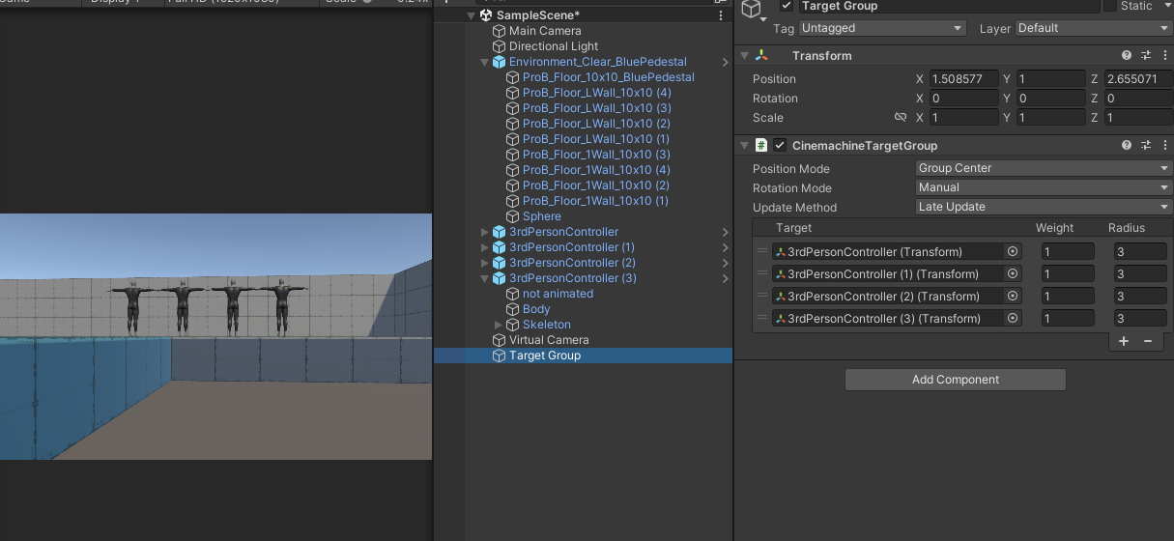Click the Virtual Camera object icon
1174x541 pixels.
tap(500, 340)
